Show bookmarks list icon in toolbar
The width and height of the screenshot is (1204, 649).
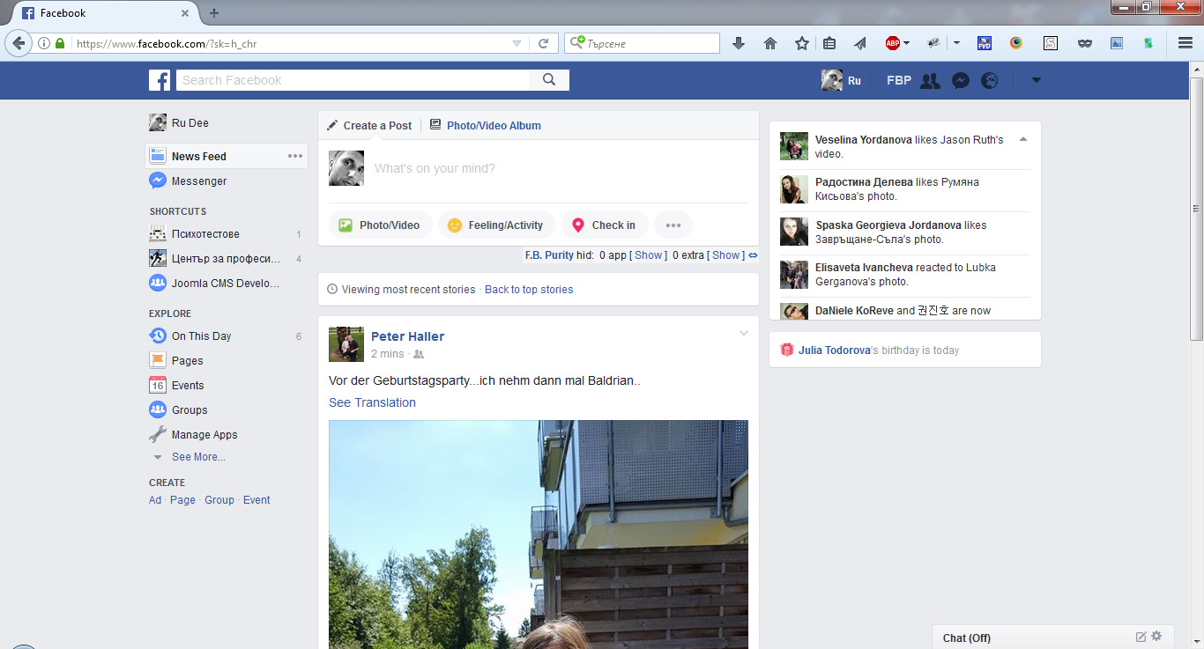(829, 43)
